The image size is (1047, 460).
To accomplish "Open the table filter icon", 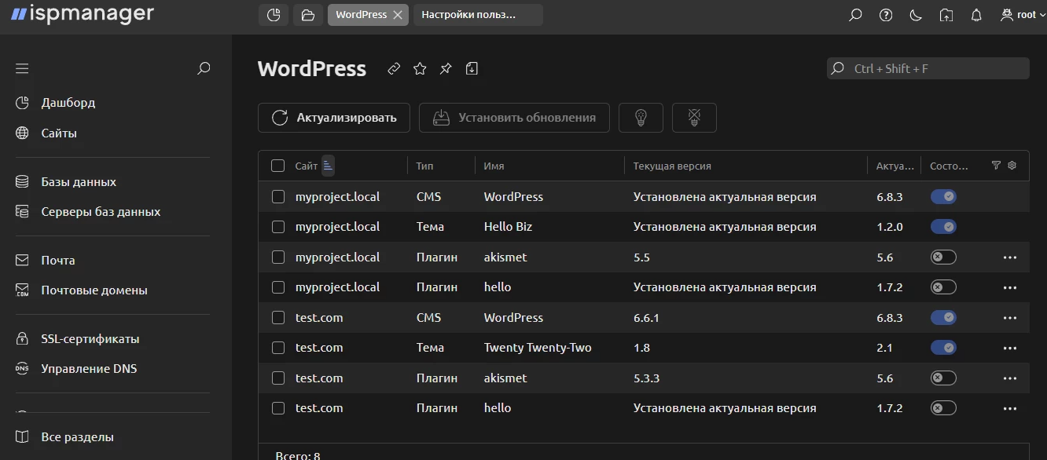I will (x=996, y=166).
